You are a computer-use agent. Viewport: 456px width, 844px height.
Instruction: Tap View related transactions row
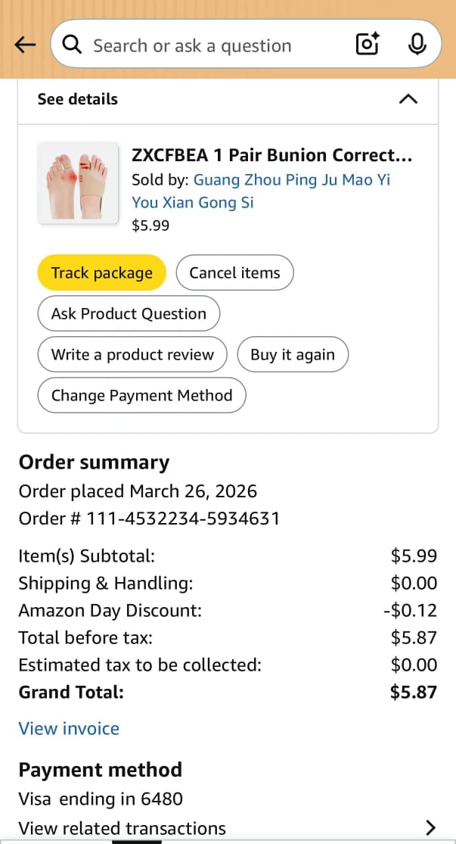click(x=123, y=828)
